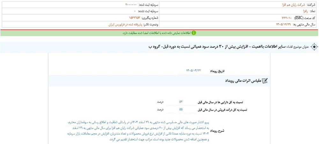Click the درصد unit next to ۵۵
Screen dimensions: 319x144
[160, 110]
